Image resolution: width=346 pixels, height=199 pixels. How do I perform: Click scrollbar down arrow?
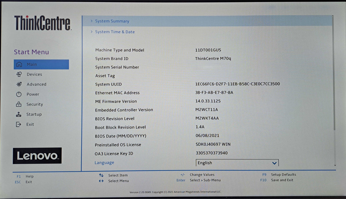[335, 165]
